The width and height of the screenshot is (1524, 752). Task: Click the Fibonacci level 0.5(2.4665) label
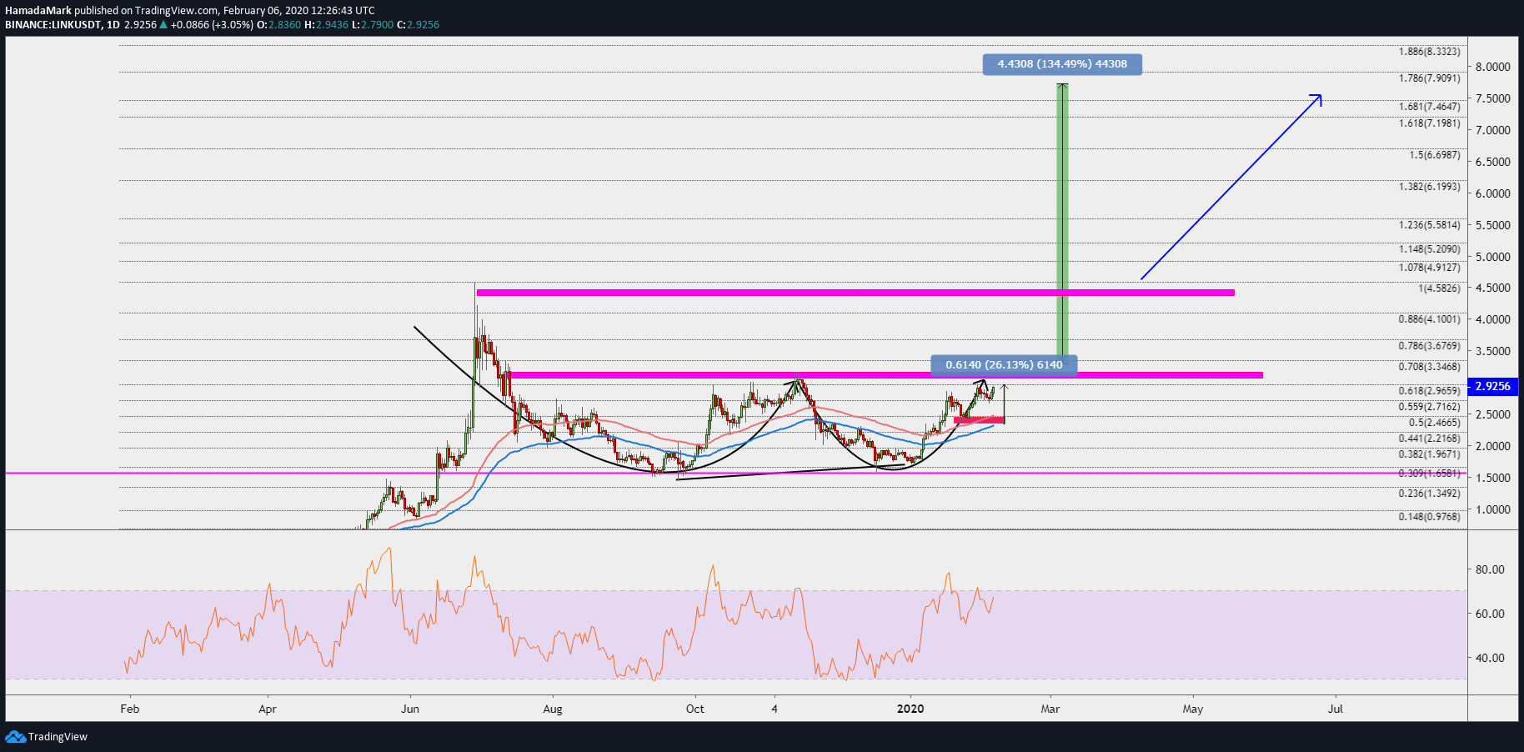tap(1435, 423)
